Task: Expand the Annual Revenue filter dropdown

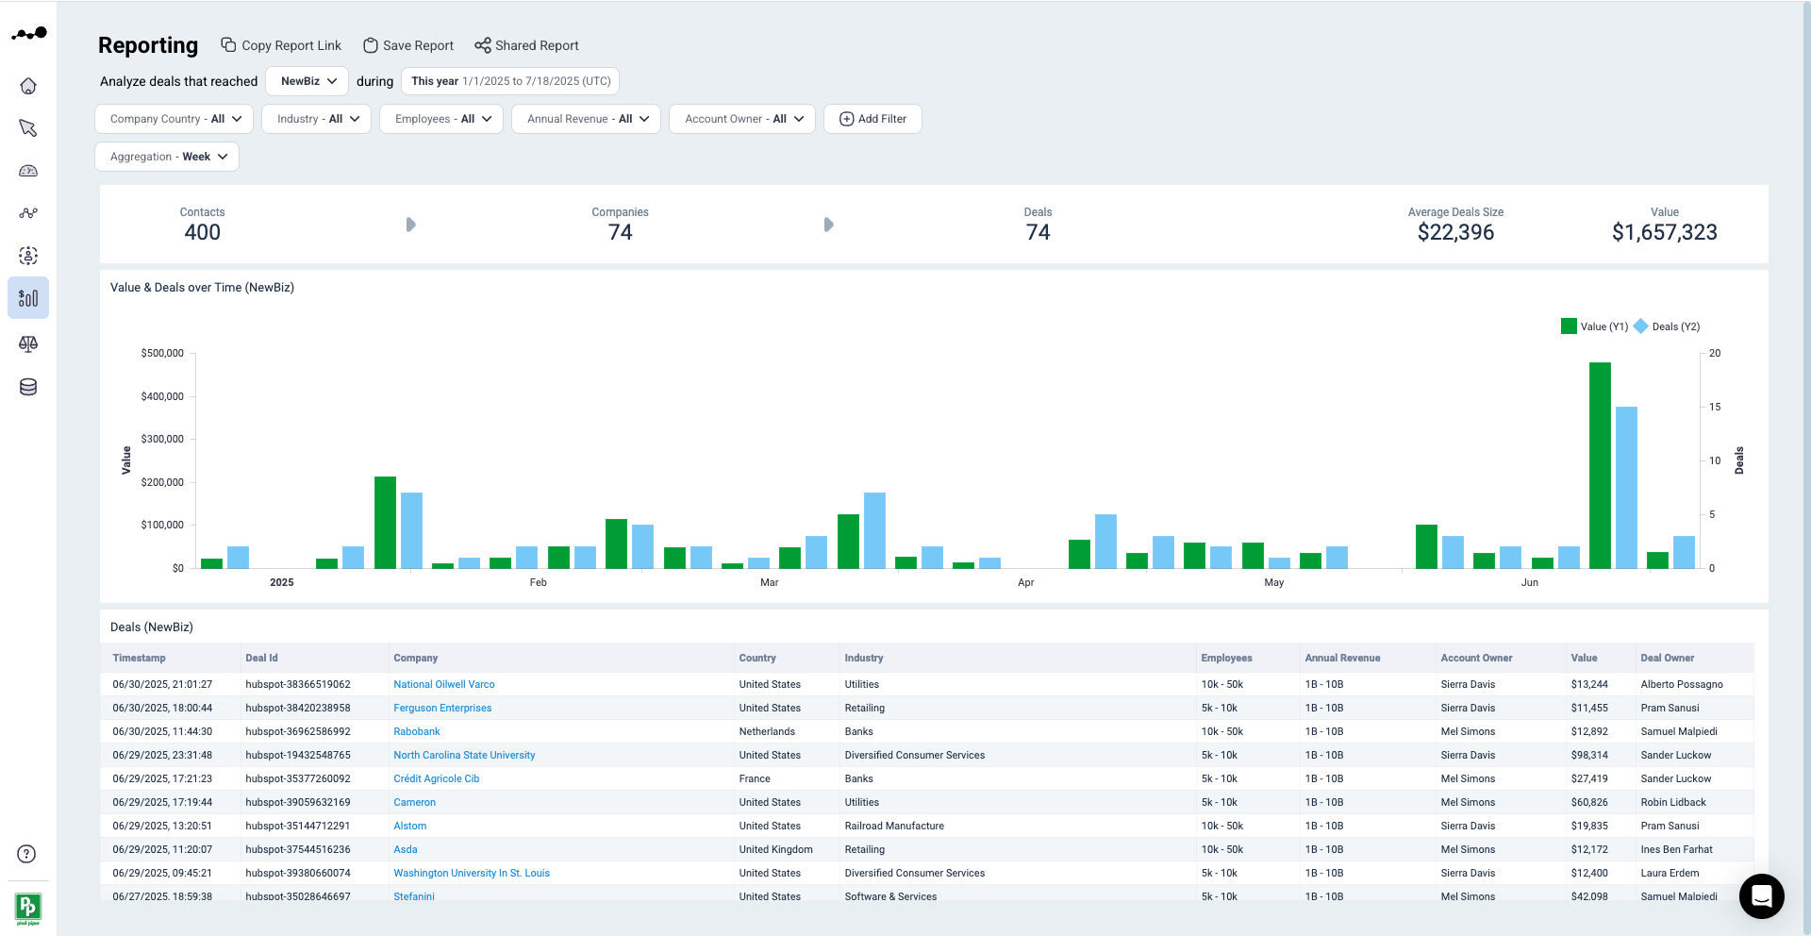Action: pos(587,119)
